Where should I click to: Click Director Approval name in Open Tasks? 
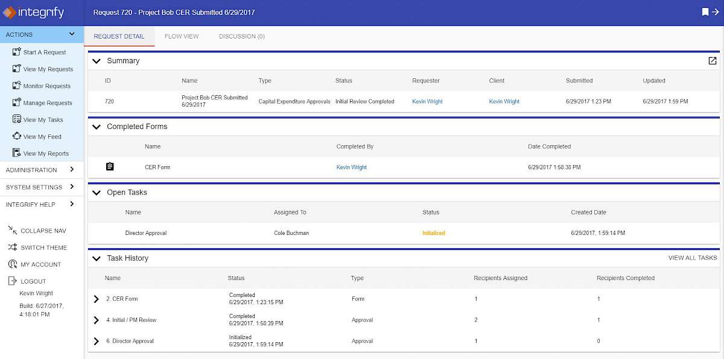pyautogui.click(x=146, y=233)
